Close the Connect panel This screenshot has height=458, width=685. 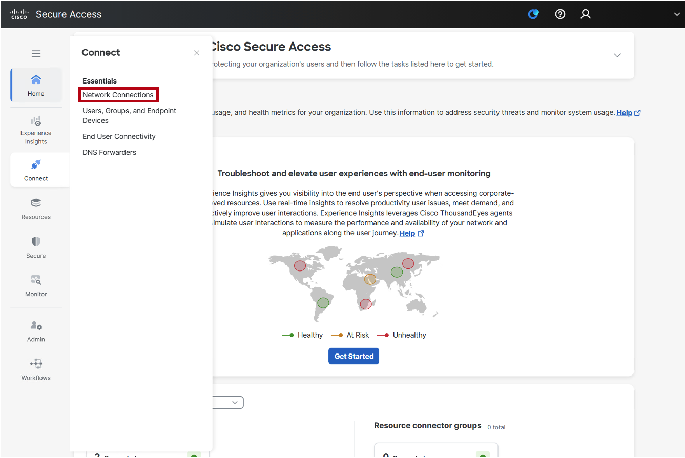click(x=196, y=52)
